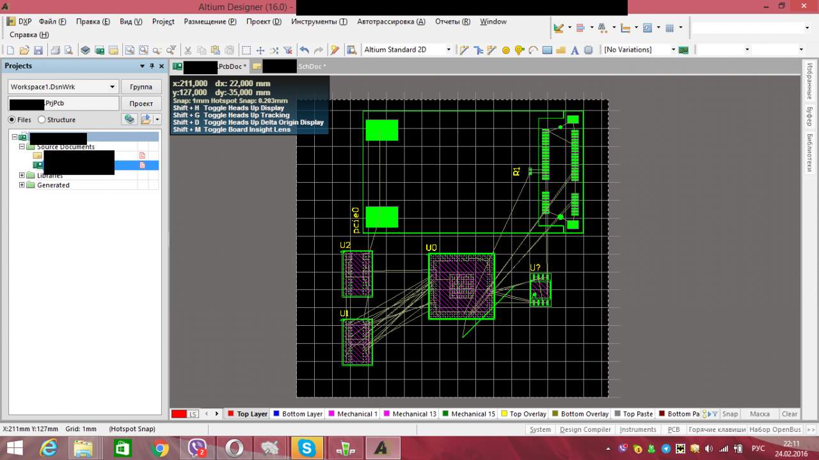819x460 pixels.
Task: Select the place fill rectangle tool
Action: pos(547,50)
